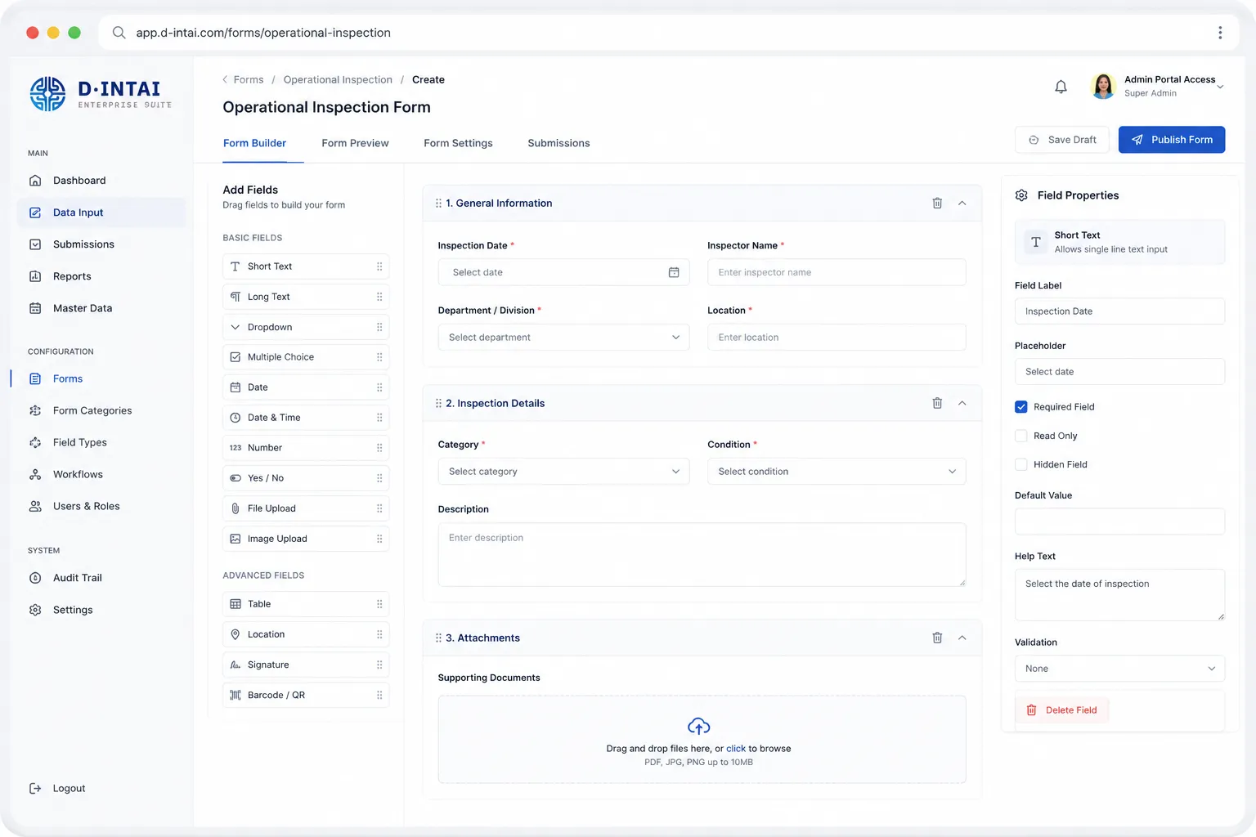Add a File Upload field
This screenshot has width=1256, height=837.
point(306,508)
